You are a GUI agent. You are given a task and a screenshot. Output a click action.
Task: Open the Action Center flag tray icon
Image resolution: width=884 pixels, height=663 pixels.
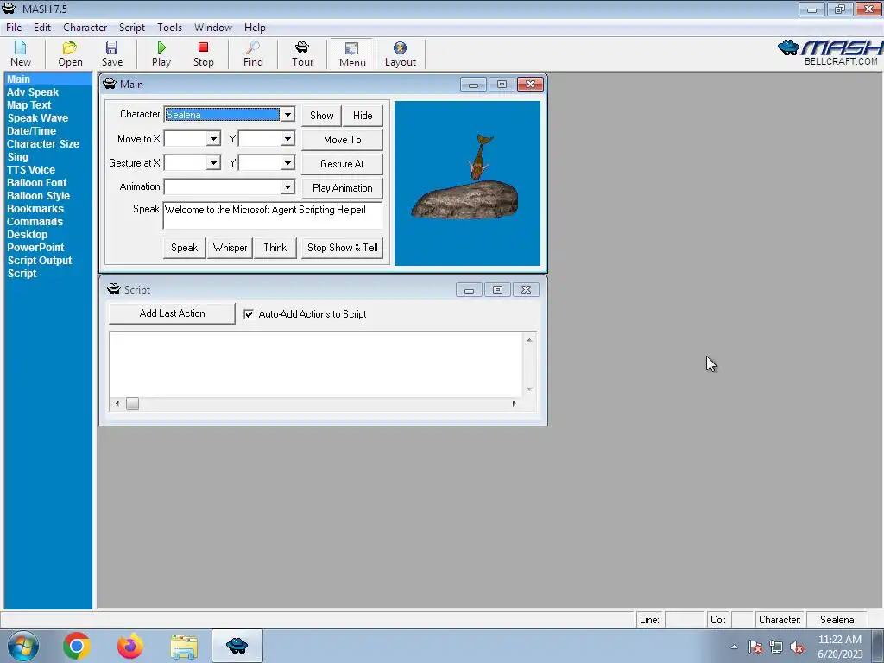point(755,647)
